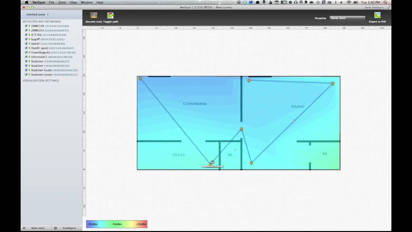This screenshot has height=232, width=412.
Task: Click the Configure button label
Action: (69, 228)
